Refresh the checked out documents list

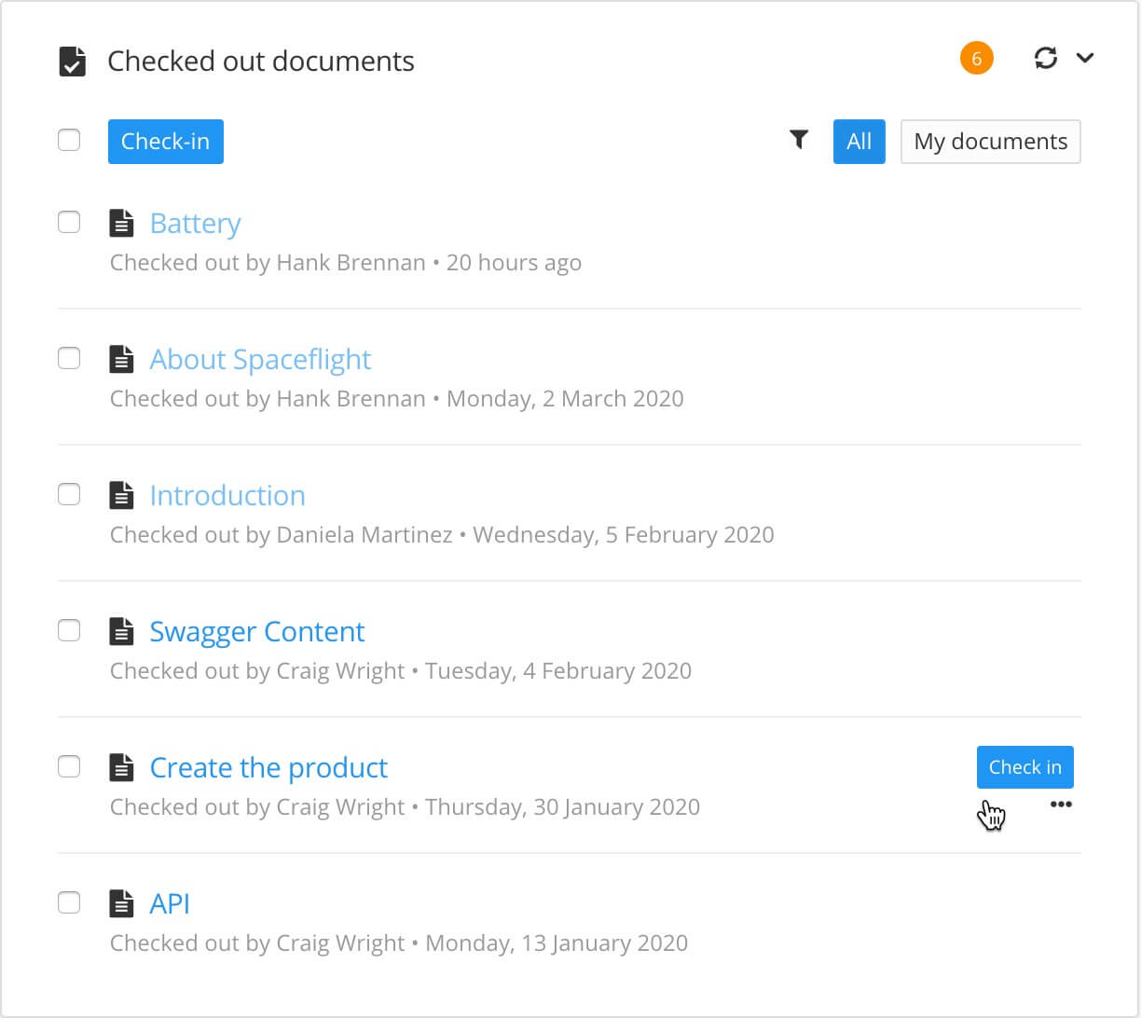[x=1046, y=58]
